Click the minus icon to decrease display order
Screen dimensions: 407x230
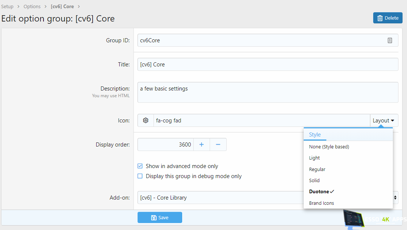click(x=218, y=145)
